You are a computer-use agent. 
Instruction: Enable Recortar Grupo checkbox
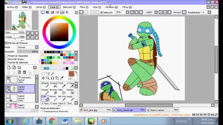pyautogui.click(x=6, y=59)
